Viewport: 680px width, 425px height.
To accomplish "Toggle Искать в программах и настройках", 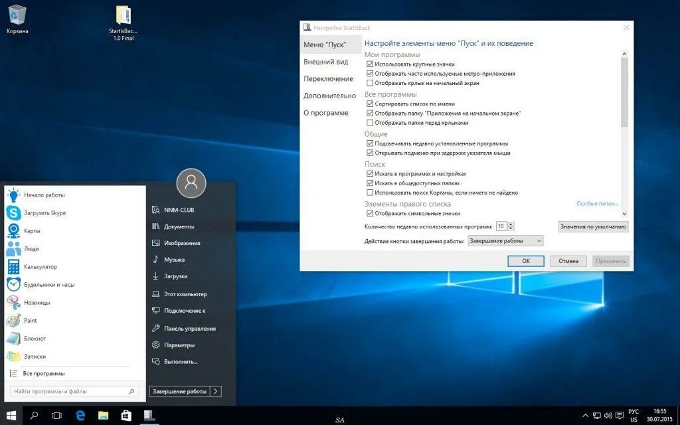I will pyautogui.click(x=370, y=173).
